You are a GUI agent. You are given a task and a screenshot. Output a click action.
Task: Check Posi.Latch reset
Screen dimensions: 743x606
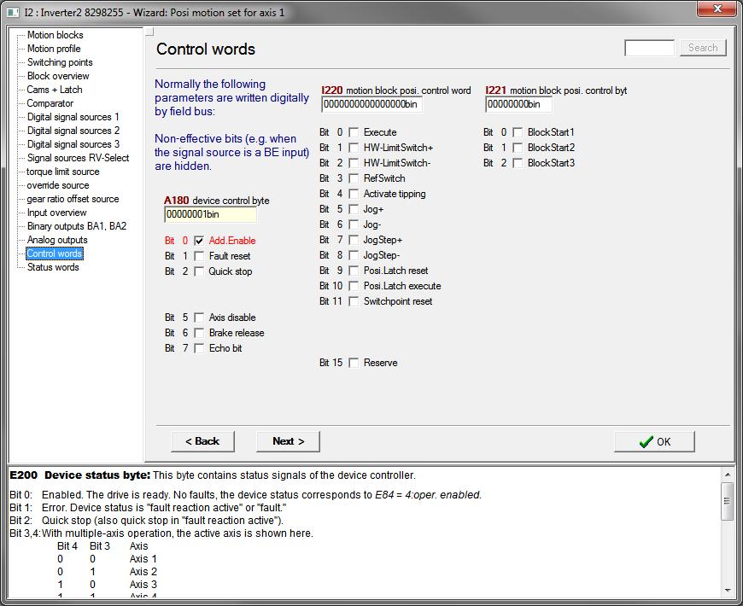point(354,271)
